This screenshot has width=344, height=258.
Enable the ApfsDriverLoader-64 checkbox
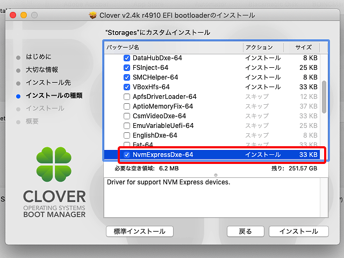[127, 97]
